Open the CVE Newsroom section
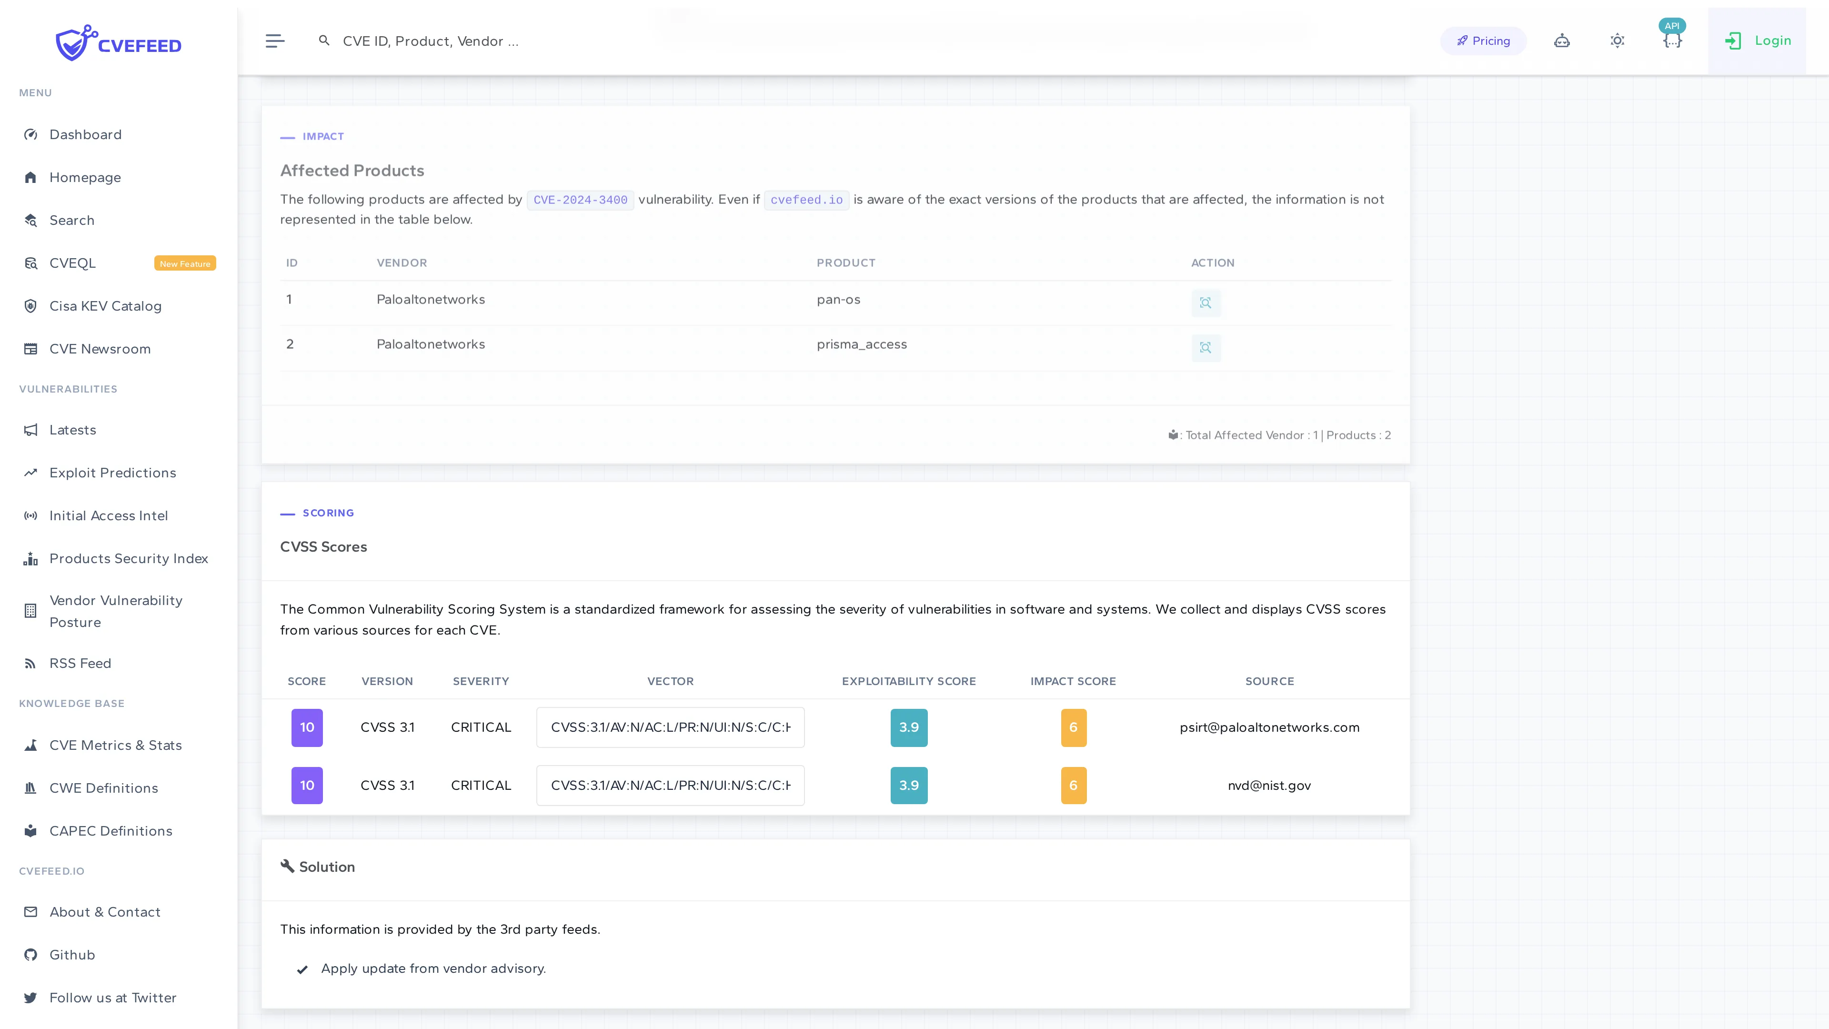Viewport: 1829px width, 1029px height. coord(100,349)
